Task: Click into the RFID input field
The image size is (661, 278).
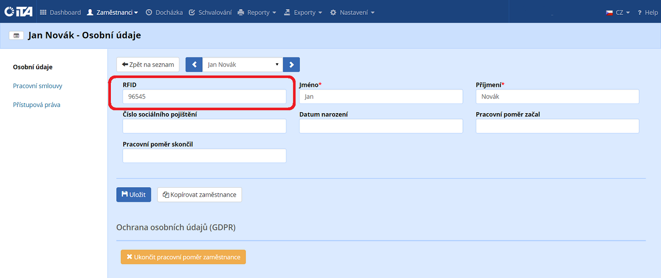Action: (204, 96)
